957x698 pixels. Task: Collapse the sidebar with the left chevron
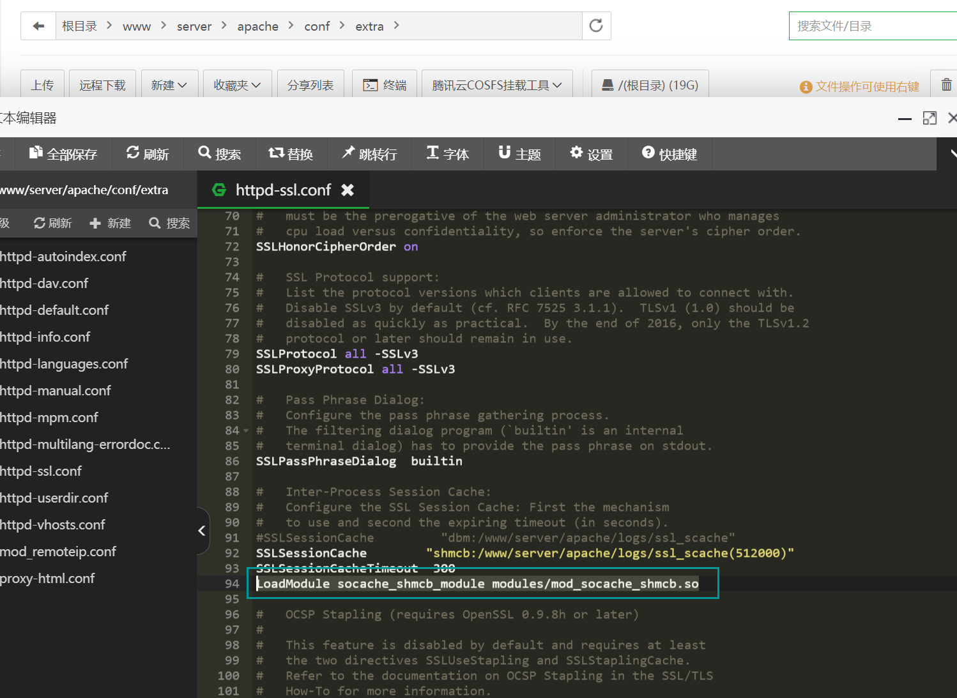pyautogui.click(x=202, y=531)
